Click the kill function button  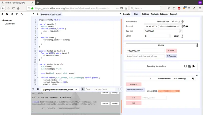[134, 103]
